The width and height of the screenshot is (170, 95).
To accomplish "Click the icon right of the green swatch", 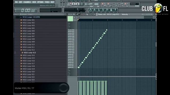I will (74, 17).
